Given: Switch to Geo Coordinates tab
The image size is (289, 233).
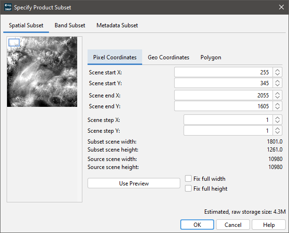Looking at the screenshot, I should coord(169,57).
